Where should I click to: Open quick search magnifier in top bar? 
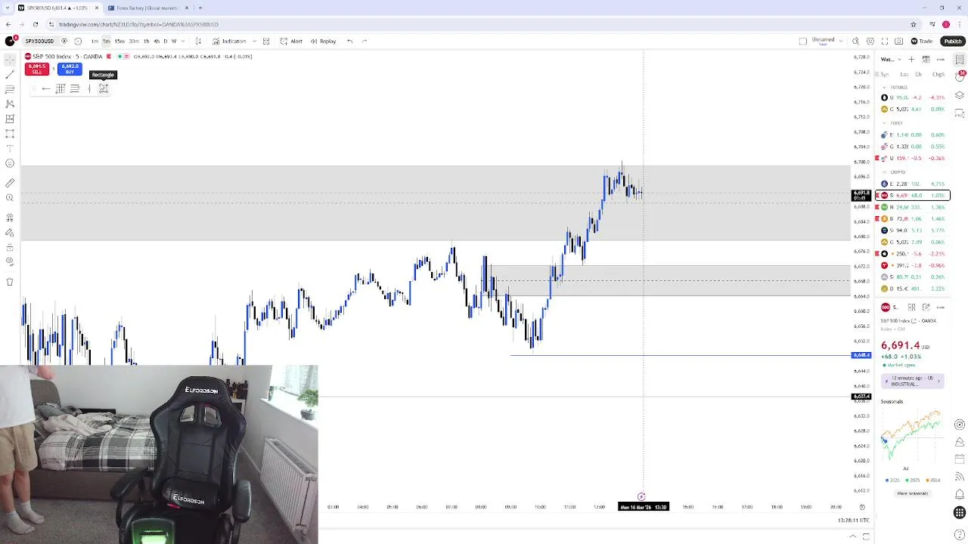click(855, 41)
